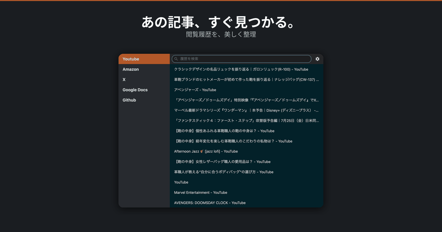442x232 pixels.
Task: Click the search magnifier icon
Action: point(176,59)
